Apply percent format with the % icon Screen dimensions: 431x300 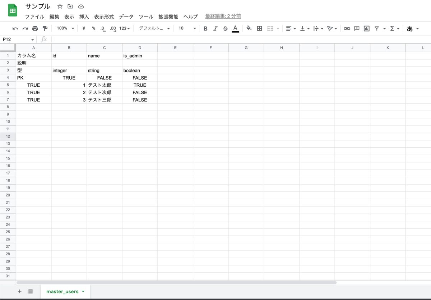click(93, 28)
